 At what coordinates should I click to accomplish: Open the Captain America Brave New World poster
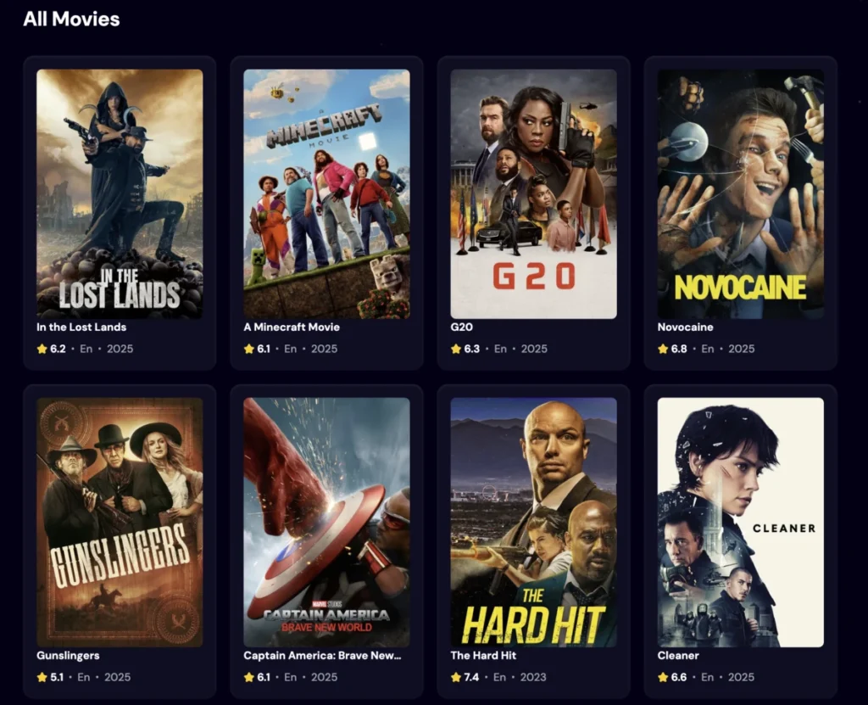(x=326, y=522)
